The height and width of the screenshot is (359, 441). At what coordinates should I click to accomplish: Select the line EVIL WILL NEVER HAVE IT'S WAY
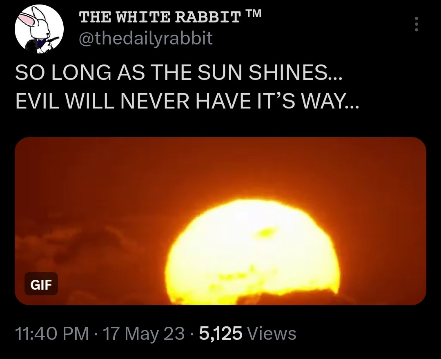click(x=187, y=101)
